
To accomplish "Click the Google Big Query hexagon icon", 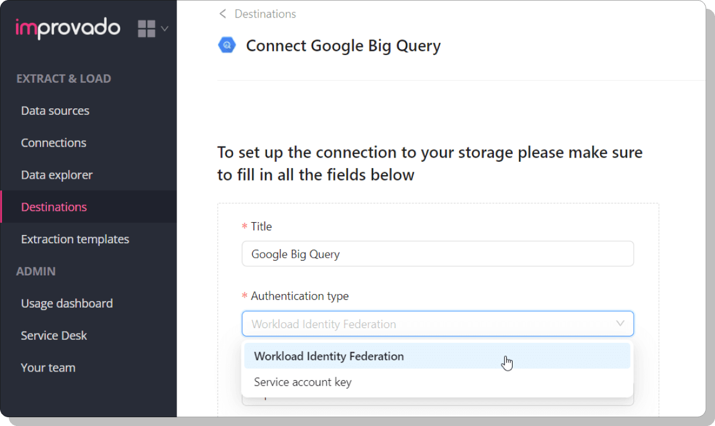I will point(227,45).
